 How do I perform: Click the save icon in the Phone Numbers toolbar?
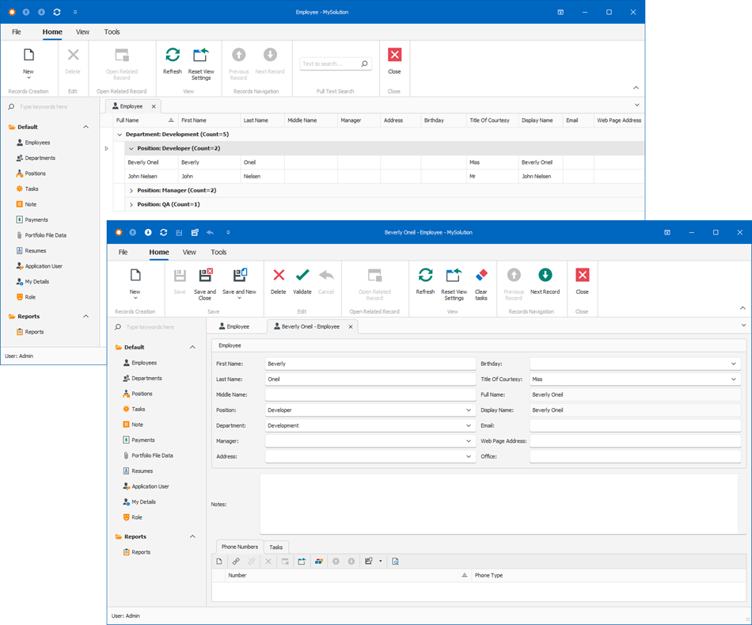click(x=368, y=561)
